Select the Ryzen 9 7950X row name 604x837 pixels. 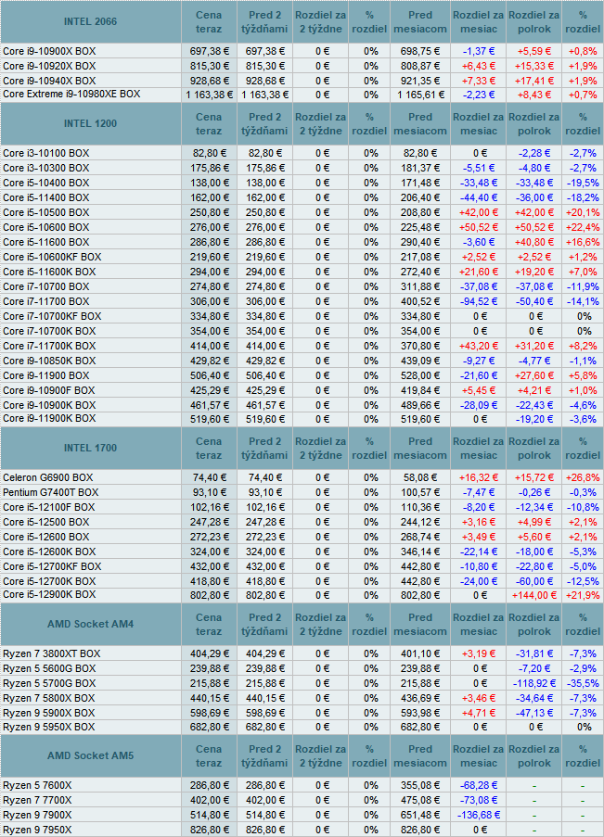(x=37, y=831)
